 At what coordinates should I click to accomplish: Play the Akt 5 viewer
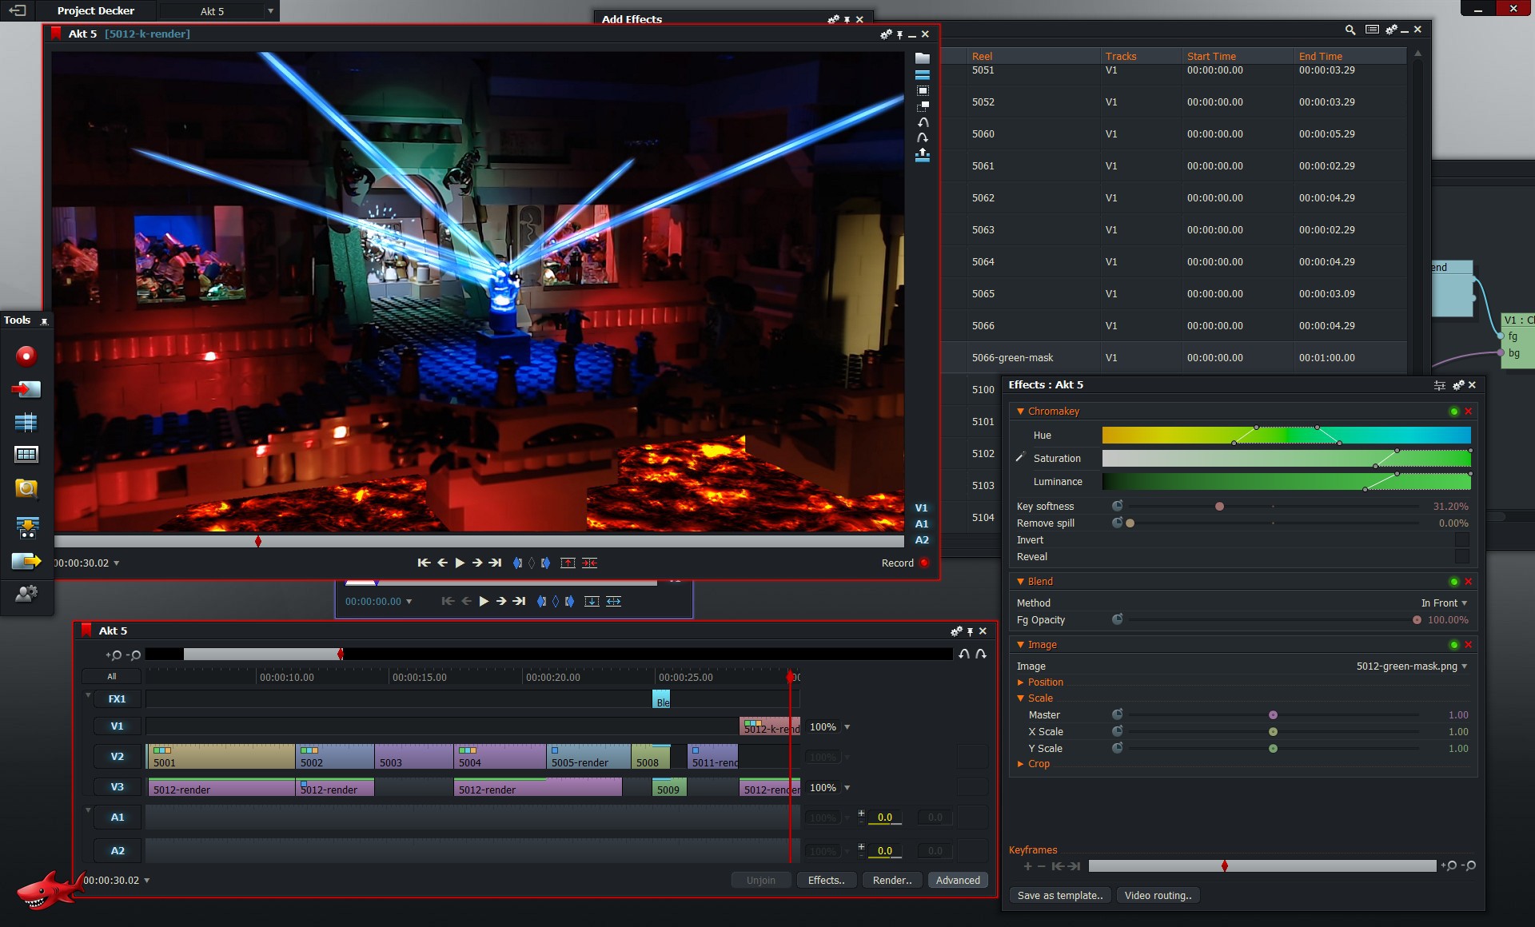tap(460, 563)
